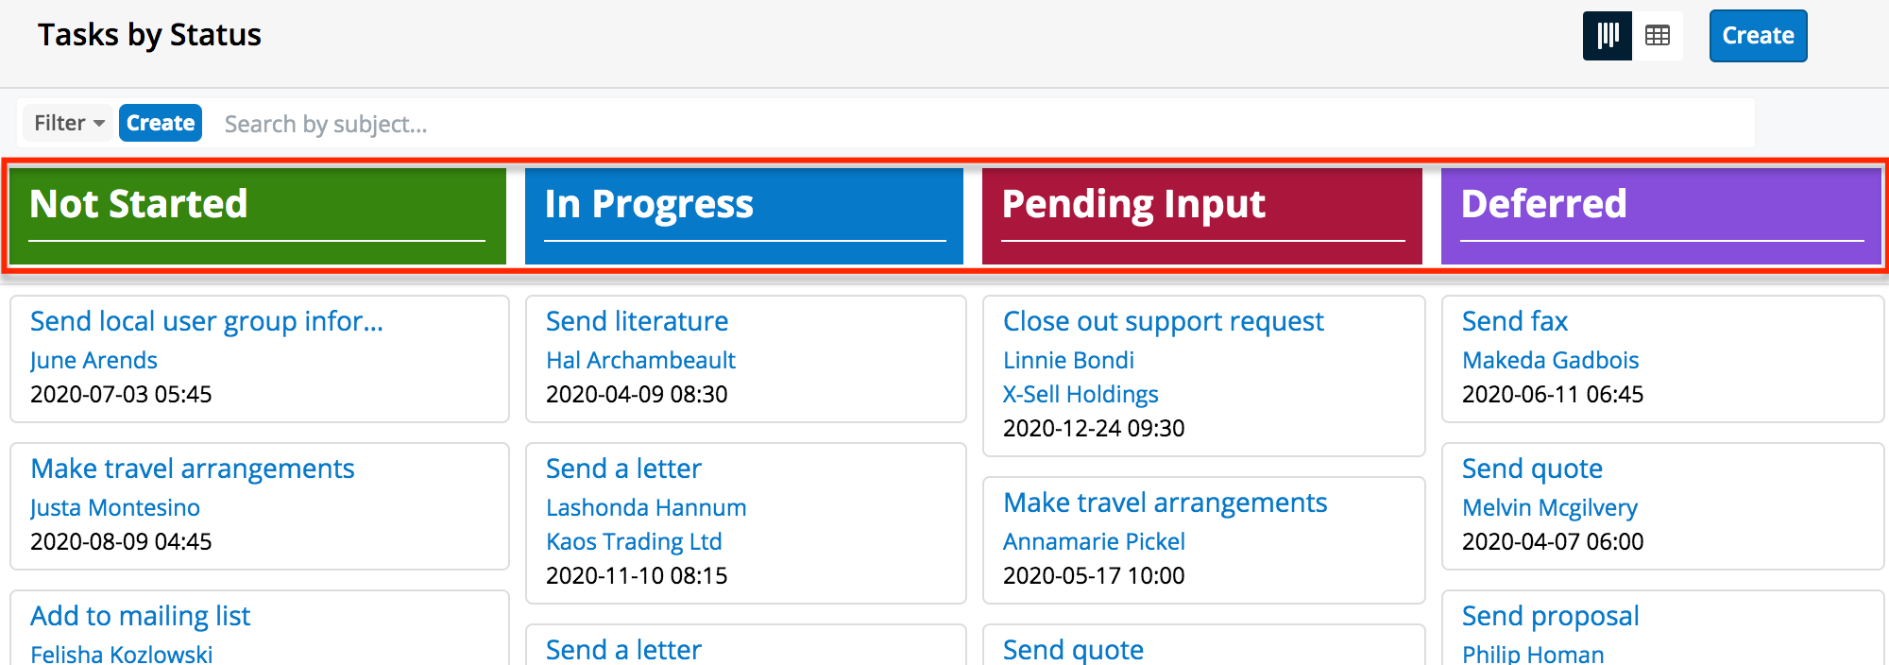Open the Add to mailing list task
Screen dimensions: 1889x665
(x=140, y=616)
